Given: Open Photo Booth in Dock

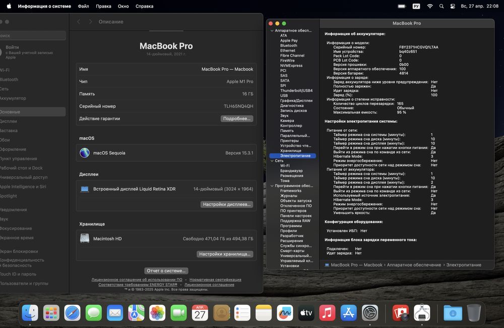Looking at the screenshot, I should (x=401, y=312).
